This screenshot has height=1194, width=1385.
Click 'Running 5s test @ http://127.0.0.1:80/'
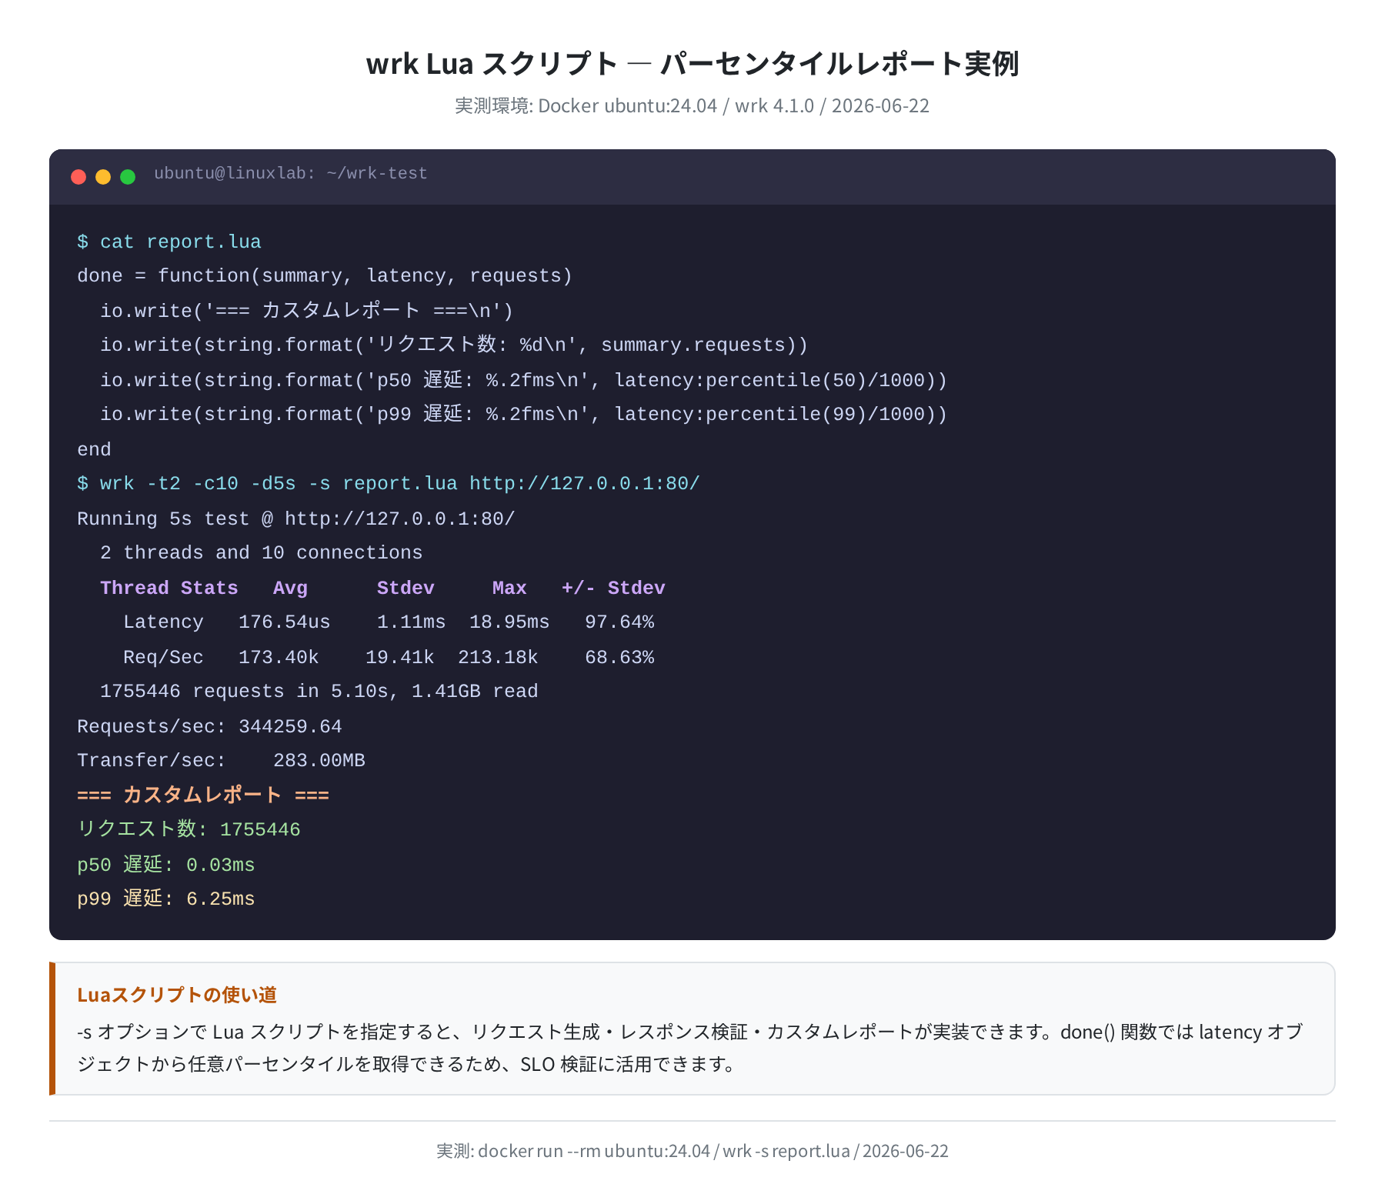tap(296, 519)
